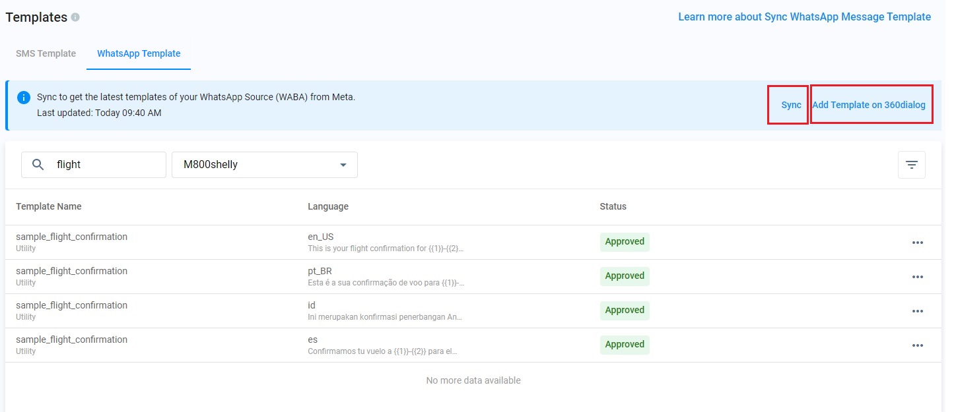Click the search magnifier icon
The height and width of the screenshot is (412, 954).
pyautogui.click(x=38, y=165)
